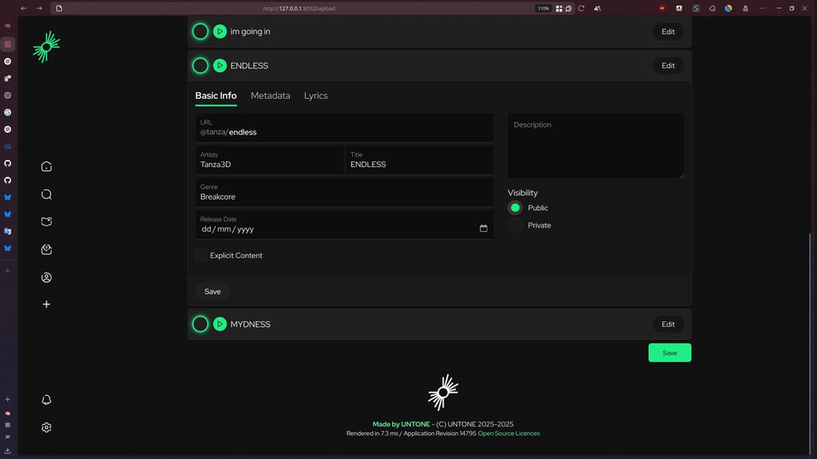
Task: Click the Artists field Tanza3D
Action: coord(270,160)
